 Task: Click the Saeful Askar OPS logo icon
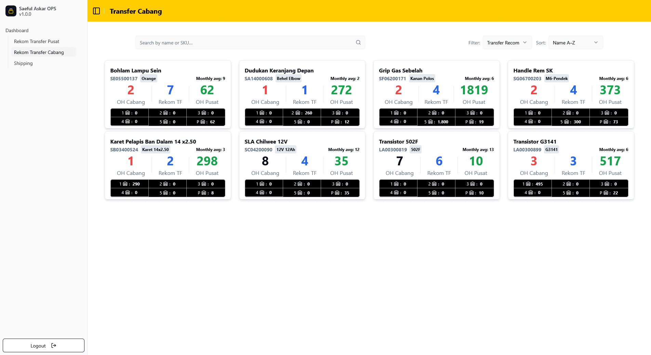(x=11, y=11)
